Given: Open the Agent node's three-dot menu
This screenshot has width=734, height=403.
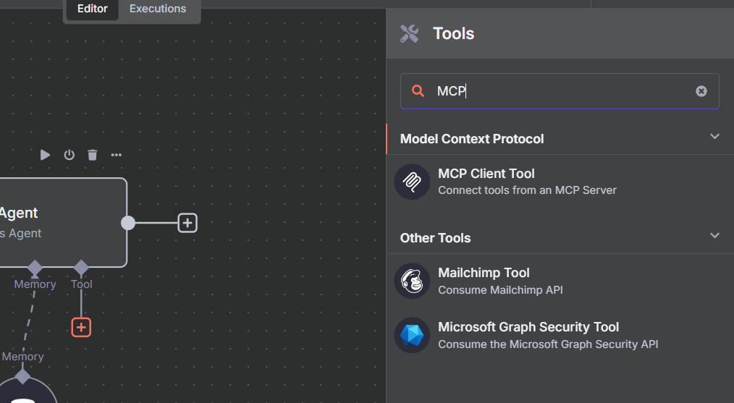Looking at the screenshot, I should point(116,155).
